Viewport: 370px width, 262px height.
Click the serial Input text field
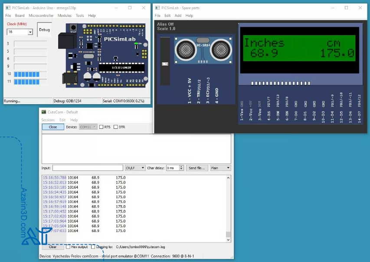[x=88, y=168]
